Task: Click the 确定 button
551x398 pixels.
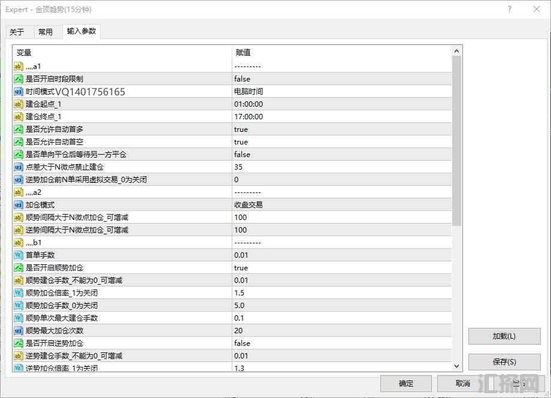Action: 405,384
